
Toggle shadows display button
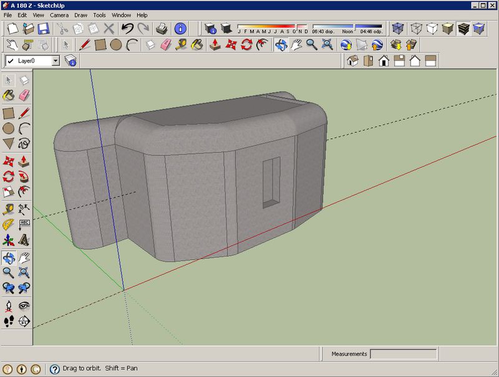226,28
